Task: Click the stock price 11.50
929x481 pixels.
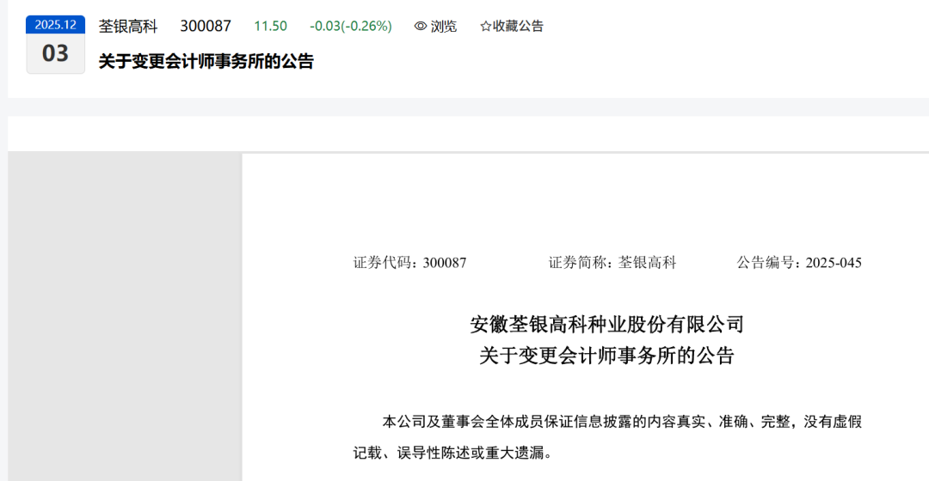Action: [x=270, y=26]
